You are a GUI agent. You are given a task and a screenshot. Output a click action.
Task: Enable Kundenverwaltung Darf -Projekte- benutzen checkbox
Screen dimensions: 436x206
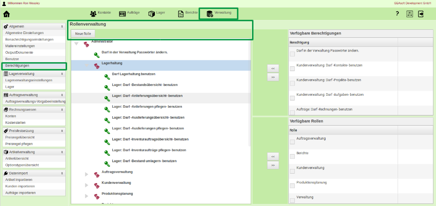coord(292,83)
